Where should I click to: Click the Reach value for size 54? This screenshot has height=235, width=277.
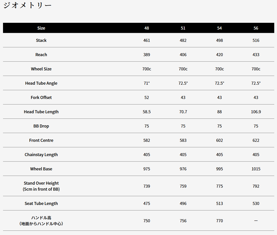219,55
